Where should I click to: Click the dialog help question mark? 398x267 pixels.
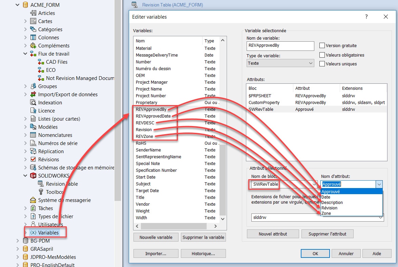point(366,17)
